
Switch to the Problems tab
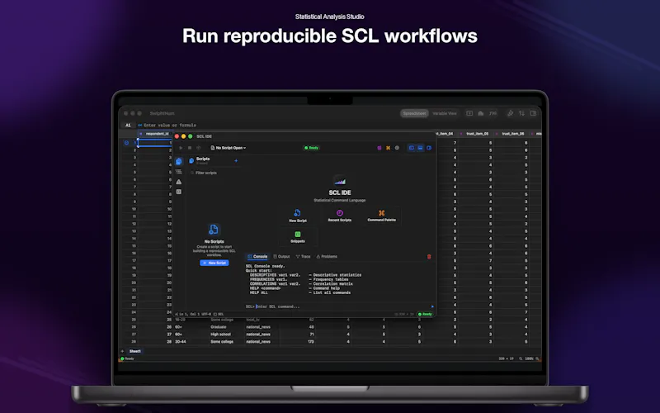(327, 257)
